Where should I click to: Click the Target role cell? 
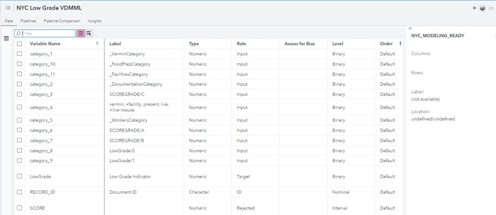[x=243, y=176]
